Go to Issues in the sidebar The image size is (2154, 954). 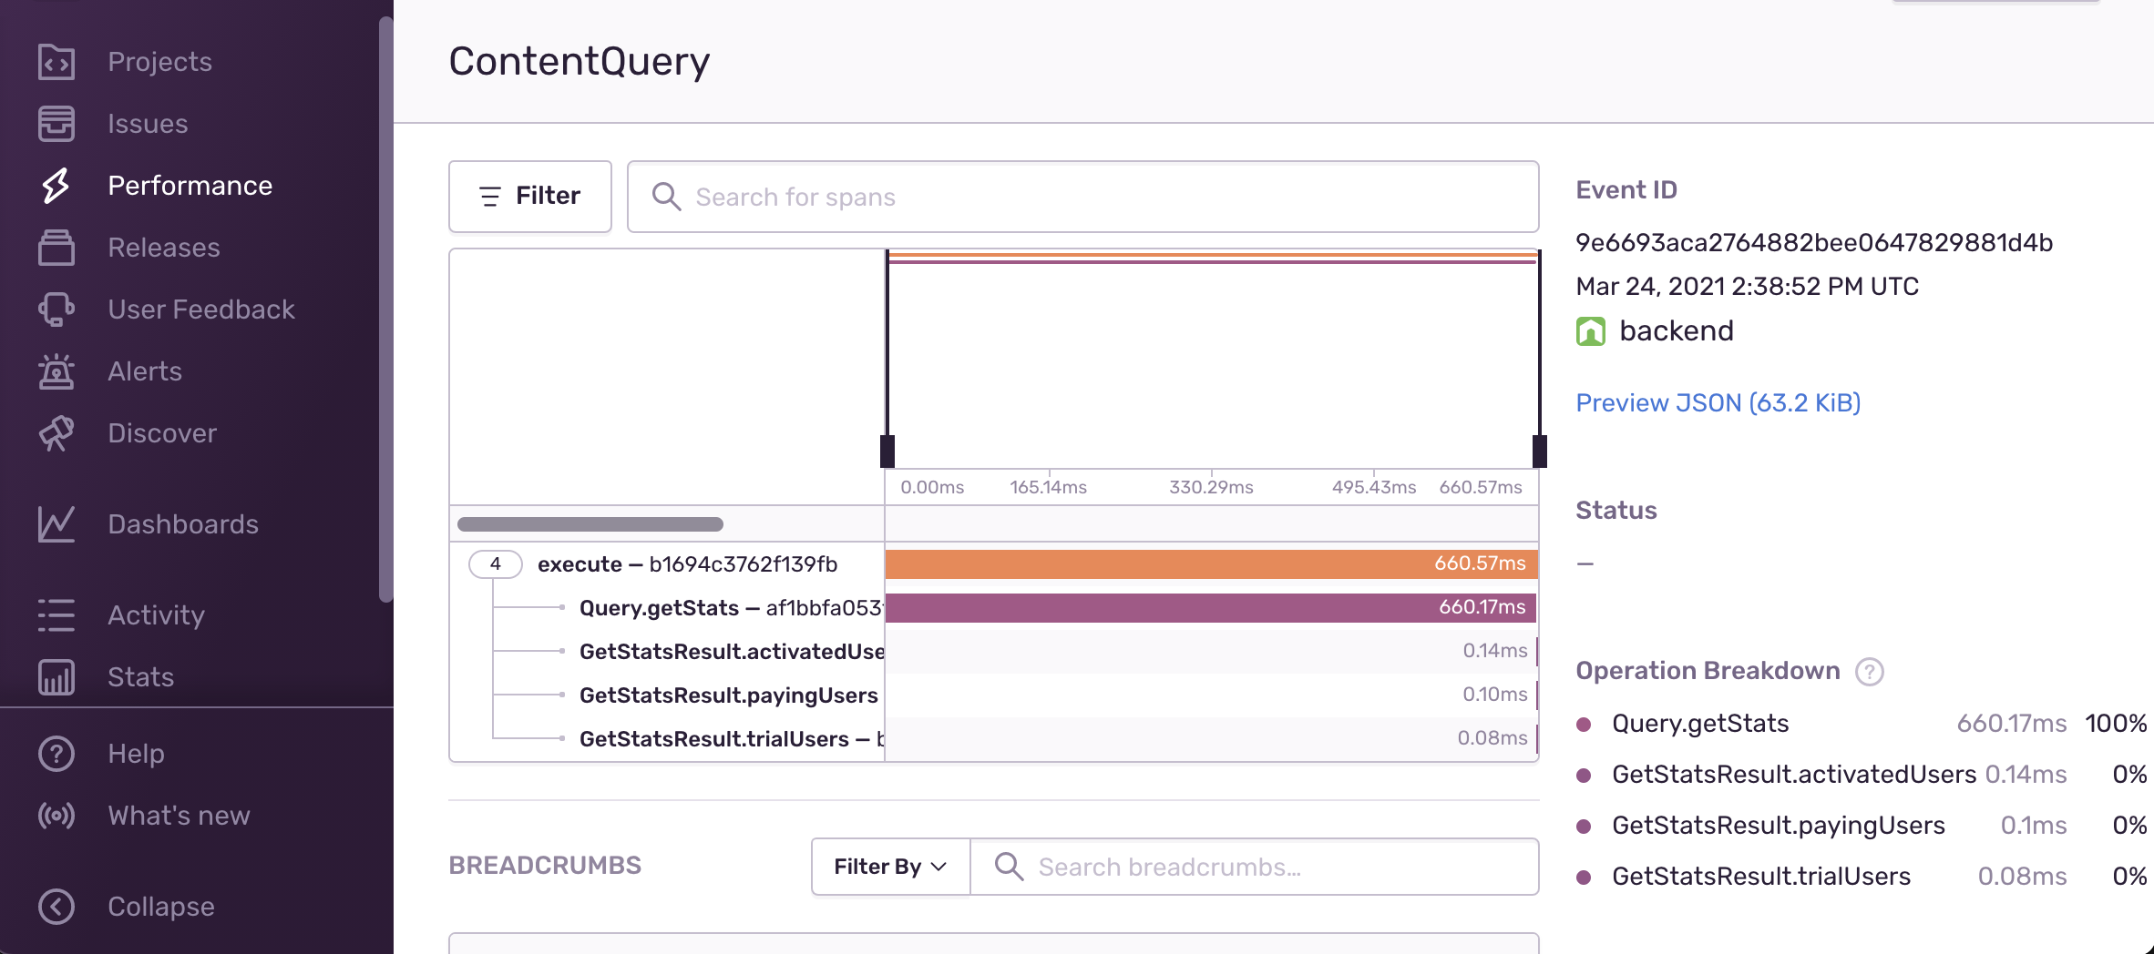[148, 124]
